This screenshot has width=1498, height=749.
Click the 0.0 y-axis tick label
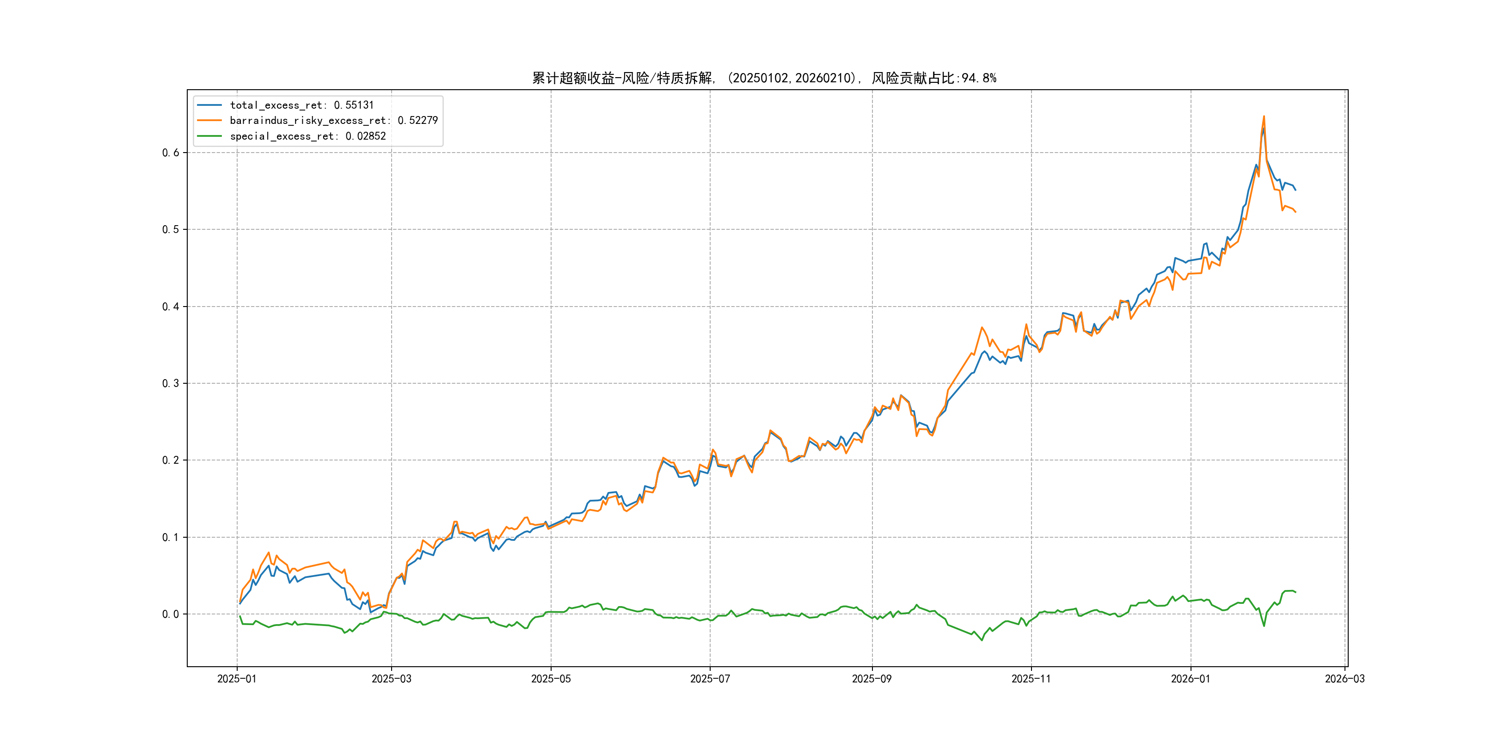click(171, 614)
